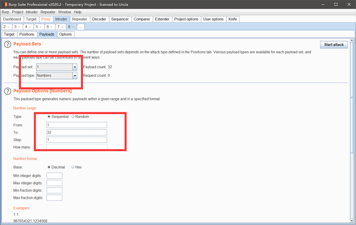The width and height of the screenshot is (356, 225).
Task: Close Intruder tab number 4
Action: tap(30, 27)
